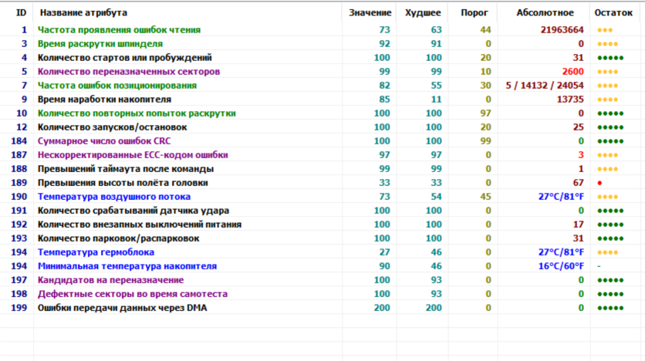The height and width of the screenshot is (361, 645).
Task: Click the 'Порог' column header
Action: point(473,13)
